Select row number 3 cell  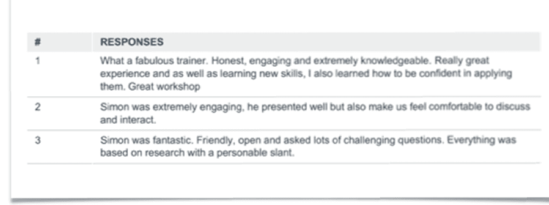tap(37, 140)
